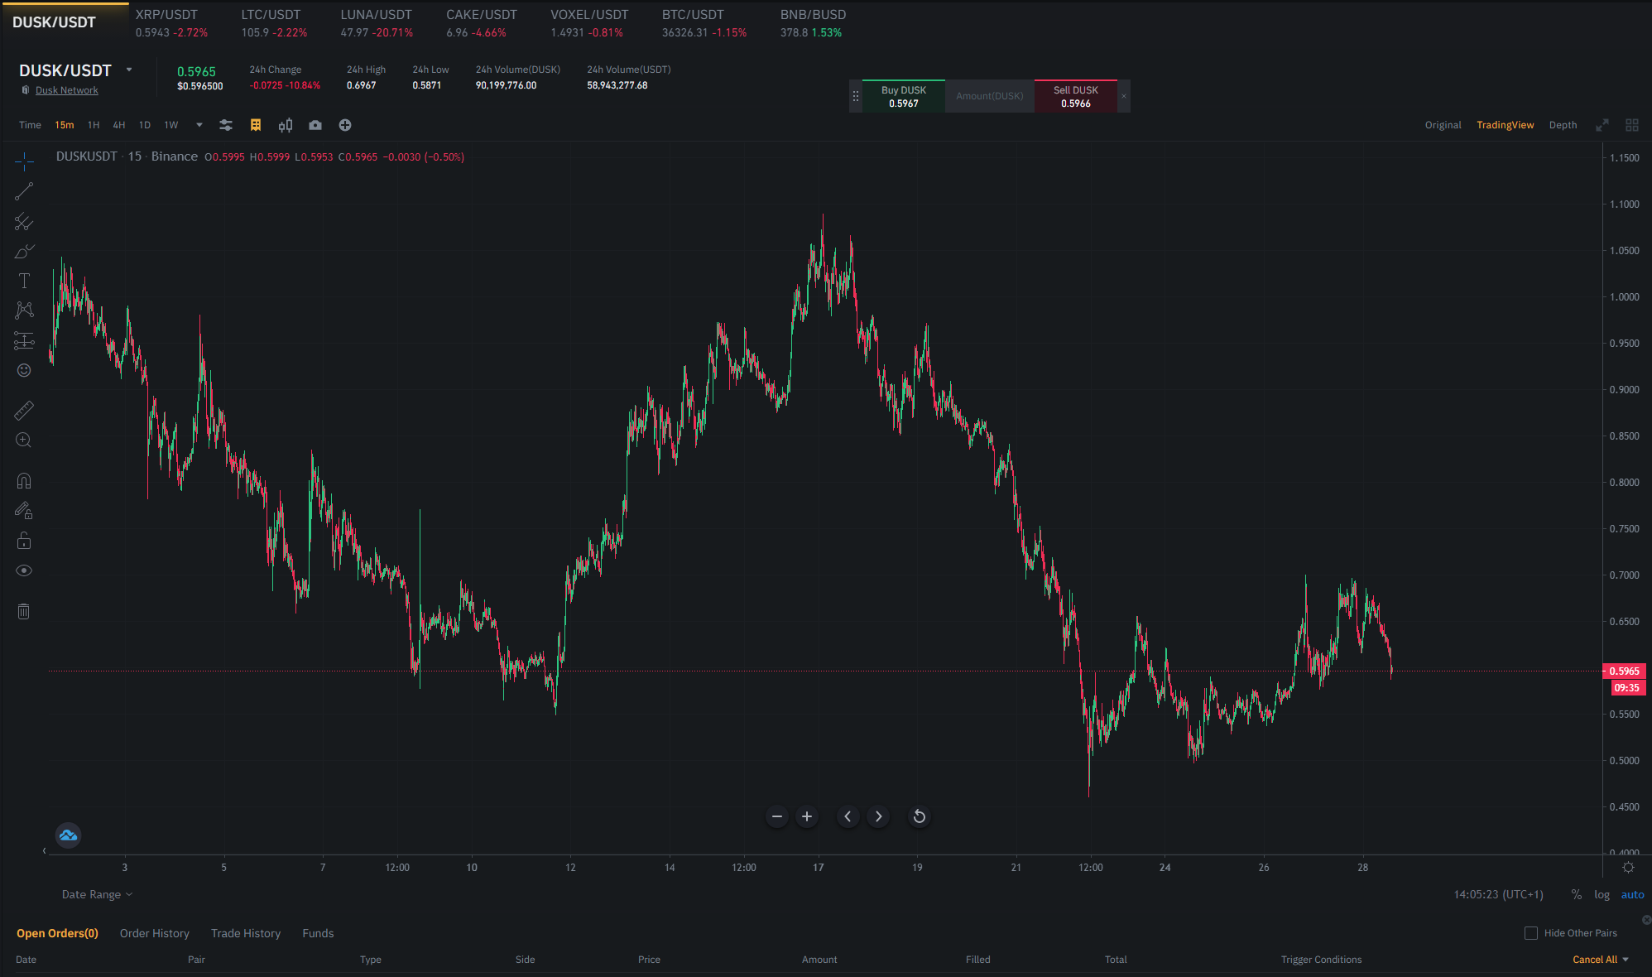Open the ruler measure tool

coord(24,411)
